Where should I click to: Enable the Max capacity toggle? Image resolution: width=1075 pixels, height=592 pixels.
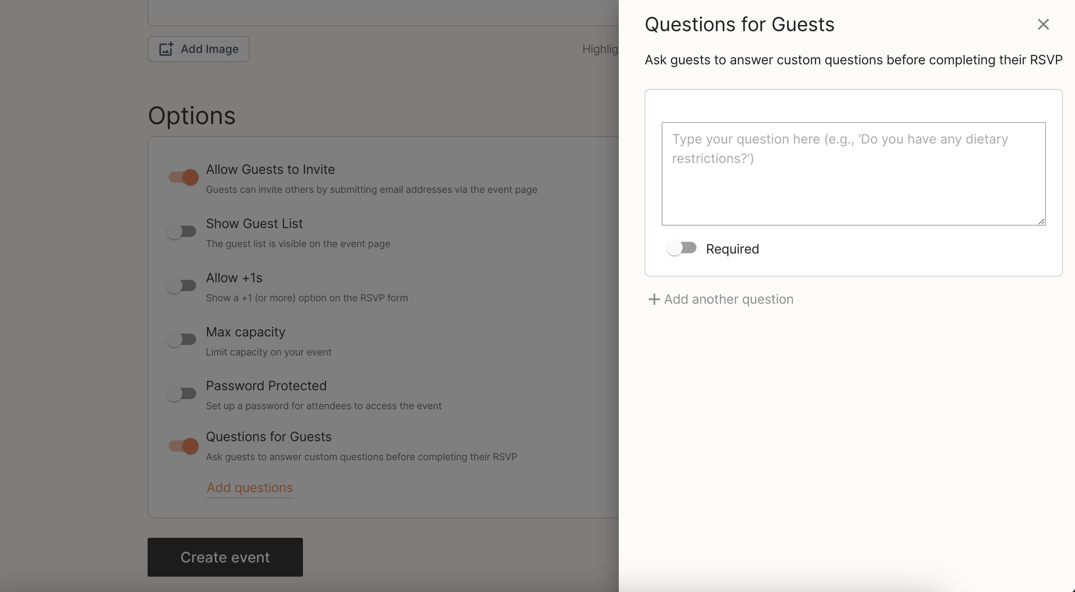coord(181,340)
